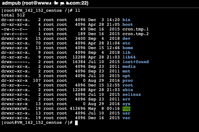This screenshot has height=132, width=199.
Task: Place cursor at the bottom command prompt block
Action: 76,123
